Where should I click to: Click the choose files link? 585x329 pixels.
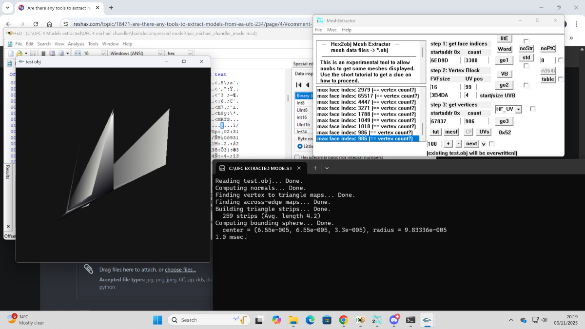(x=180, y=270)
